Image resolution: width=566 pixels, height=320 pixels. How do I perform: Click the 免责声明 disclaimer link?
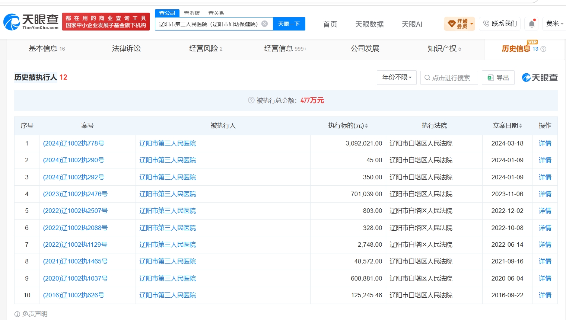click(x=31, y=314)
